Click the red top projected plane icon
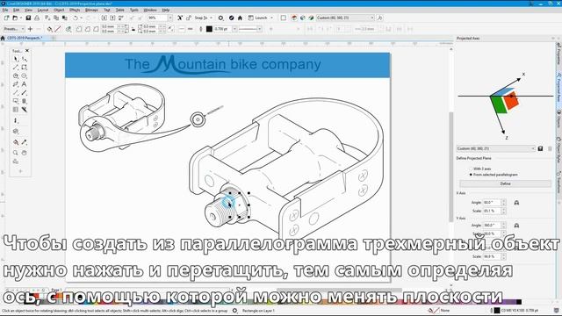This screenshot has width=562, height=316. click(x=294, y=18)
